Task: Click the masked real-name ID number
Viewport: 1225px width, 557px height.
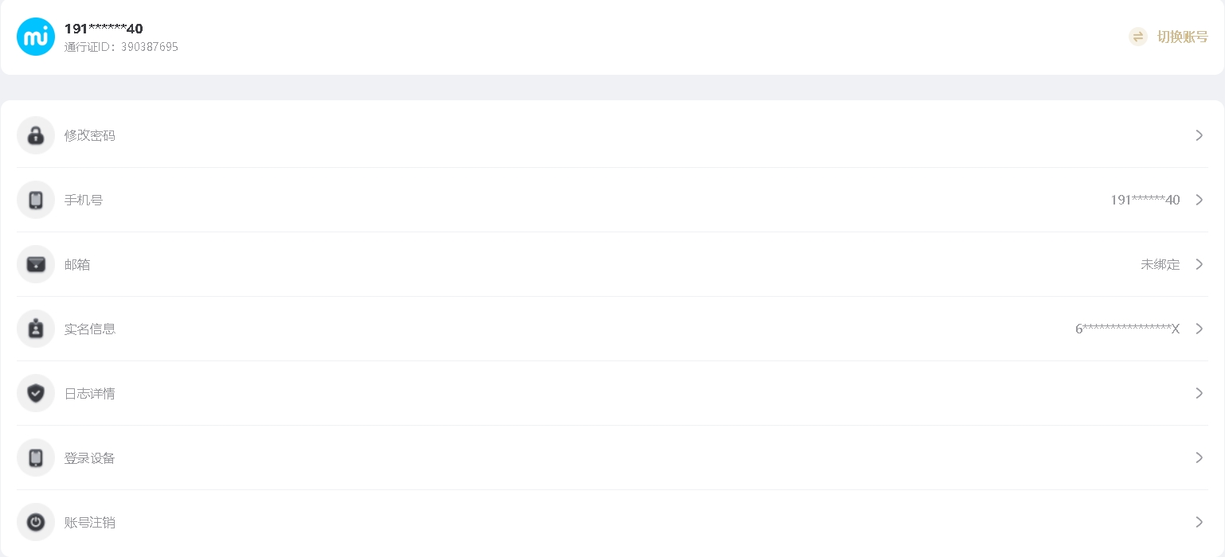Action: point(1127,329)
